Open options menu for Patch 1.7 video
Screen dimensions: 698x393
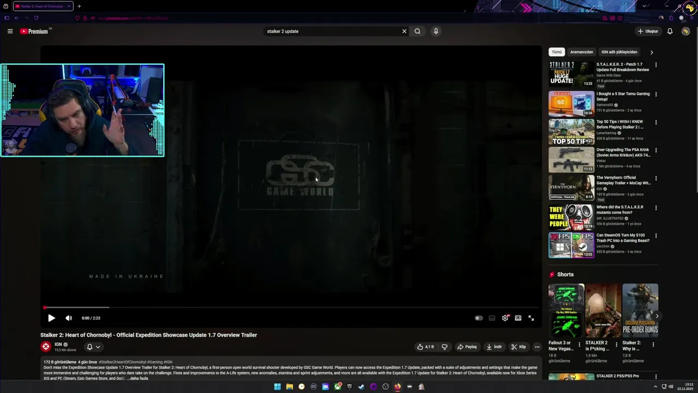pos(656,65)
